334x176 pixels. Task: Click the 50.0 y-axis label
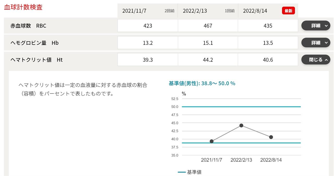point(175,107)
